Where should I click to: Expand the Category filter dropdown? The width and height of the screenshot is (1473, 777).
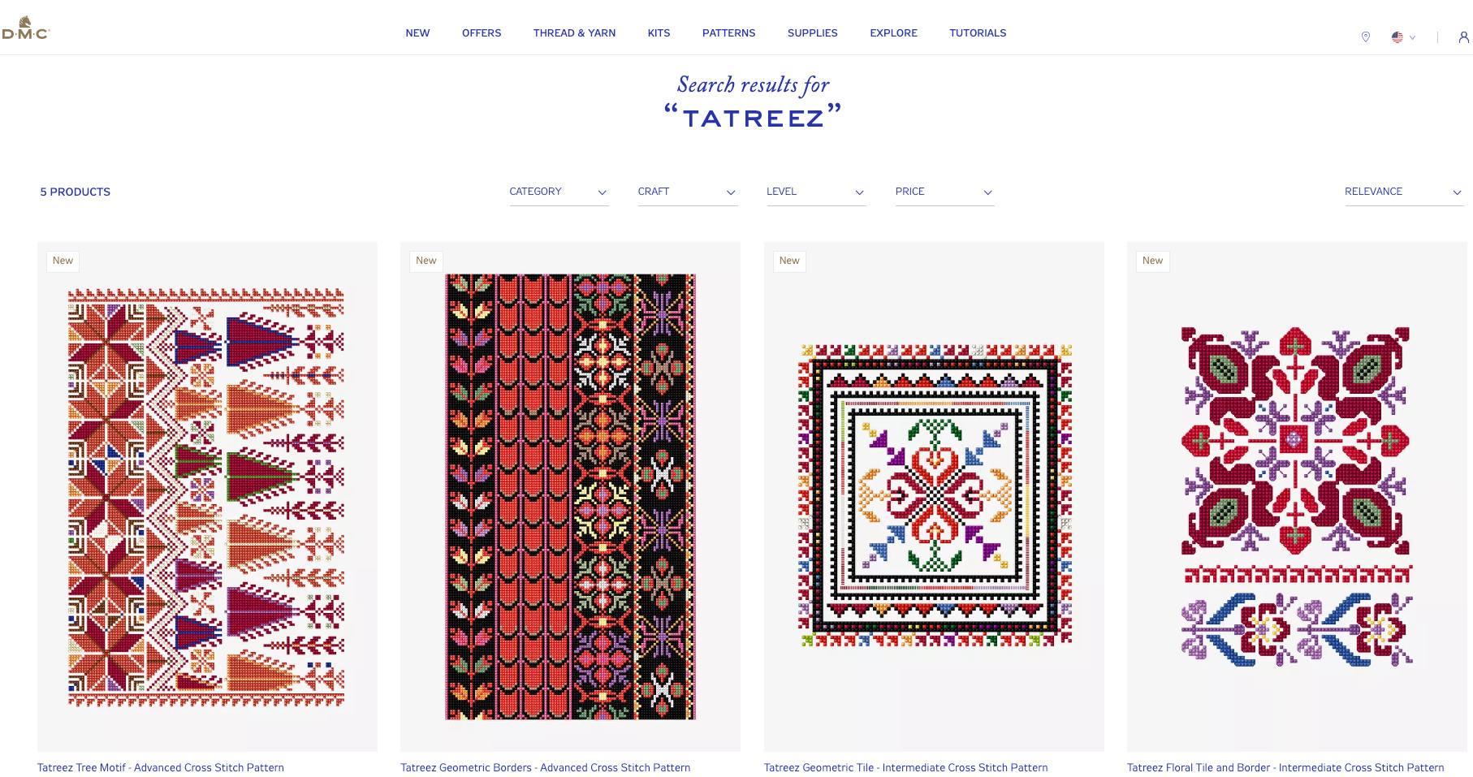pos(559,192)
